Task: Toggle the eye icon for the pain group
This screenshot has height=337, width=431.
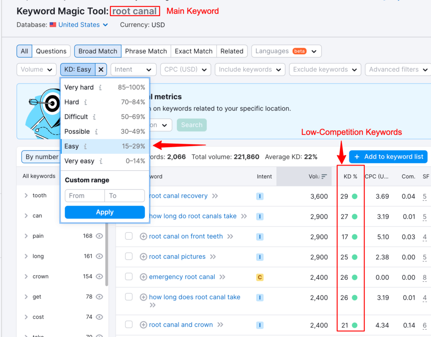Action: coord(99,236)
